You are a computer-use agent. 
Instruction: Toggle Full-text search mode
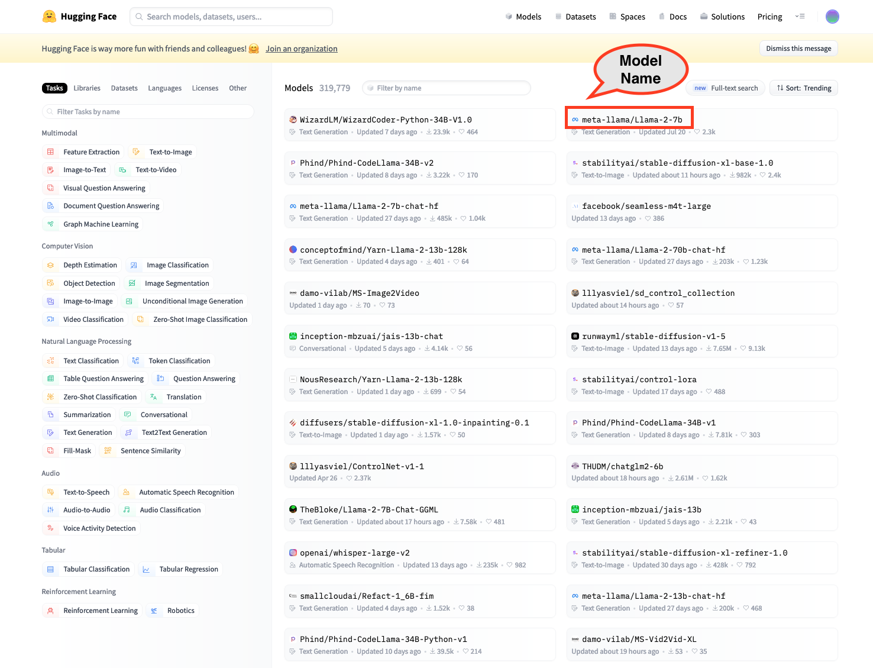click(725, 88)
